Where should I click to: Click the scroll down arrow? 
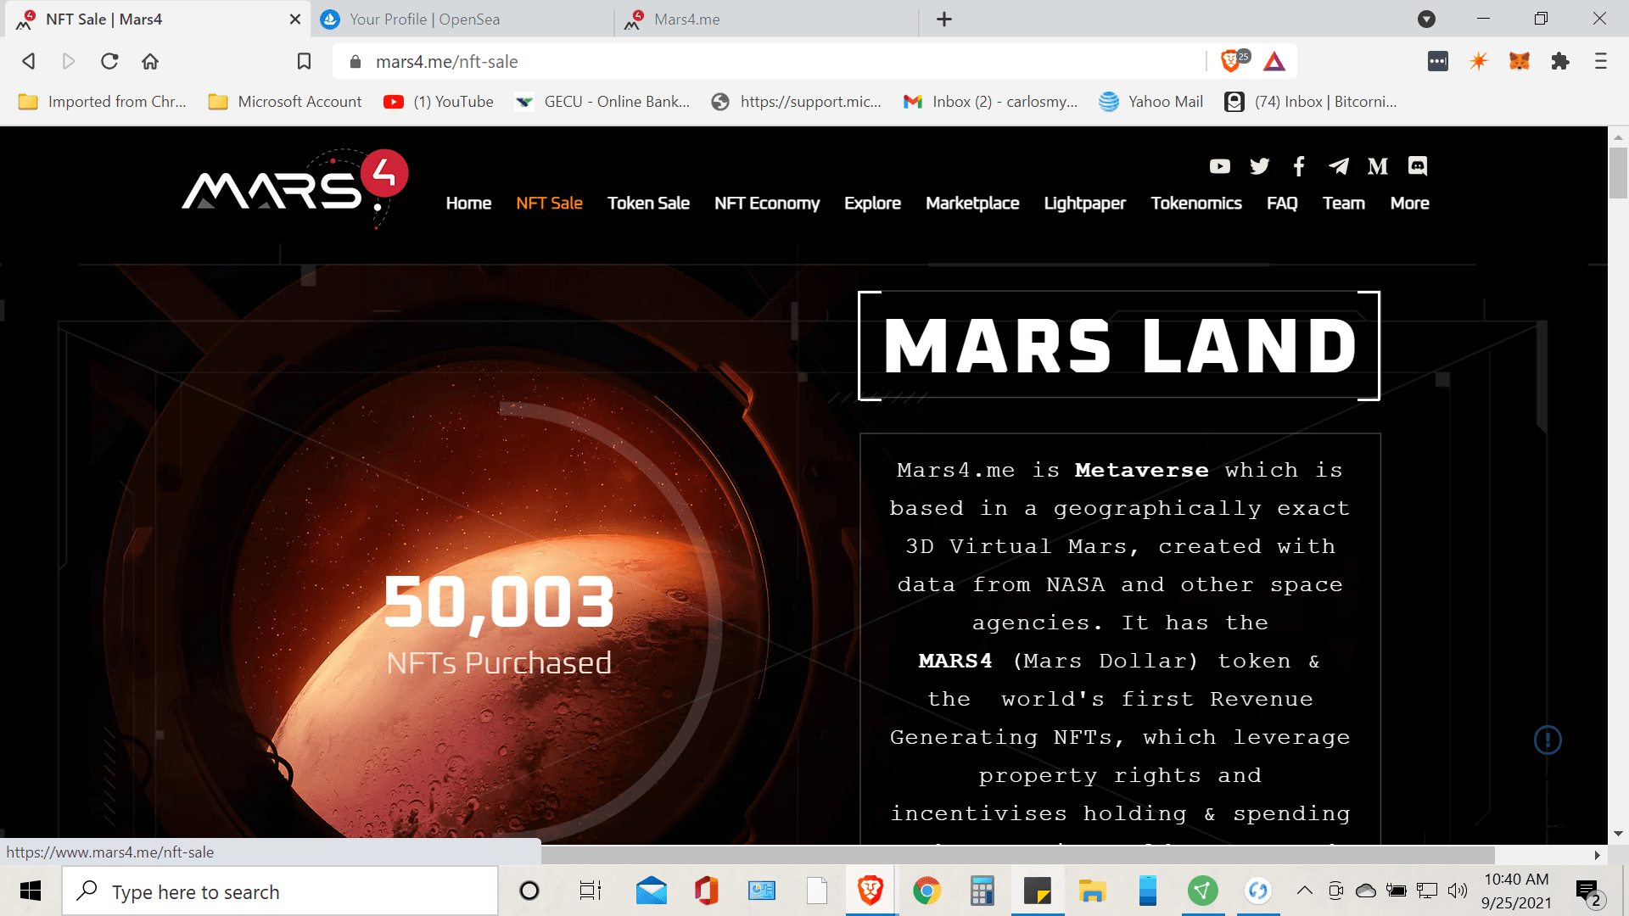pos(1618,834)
